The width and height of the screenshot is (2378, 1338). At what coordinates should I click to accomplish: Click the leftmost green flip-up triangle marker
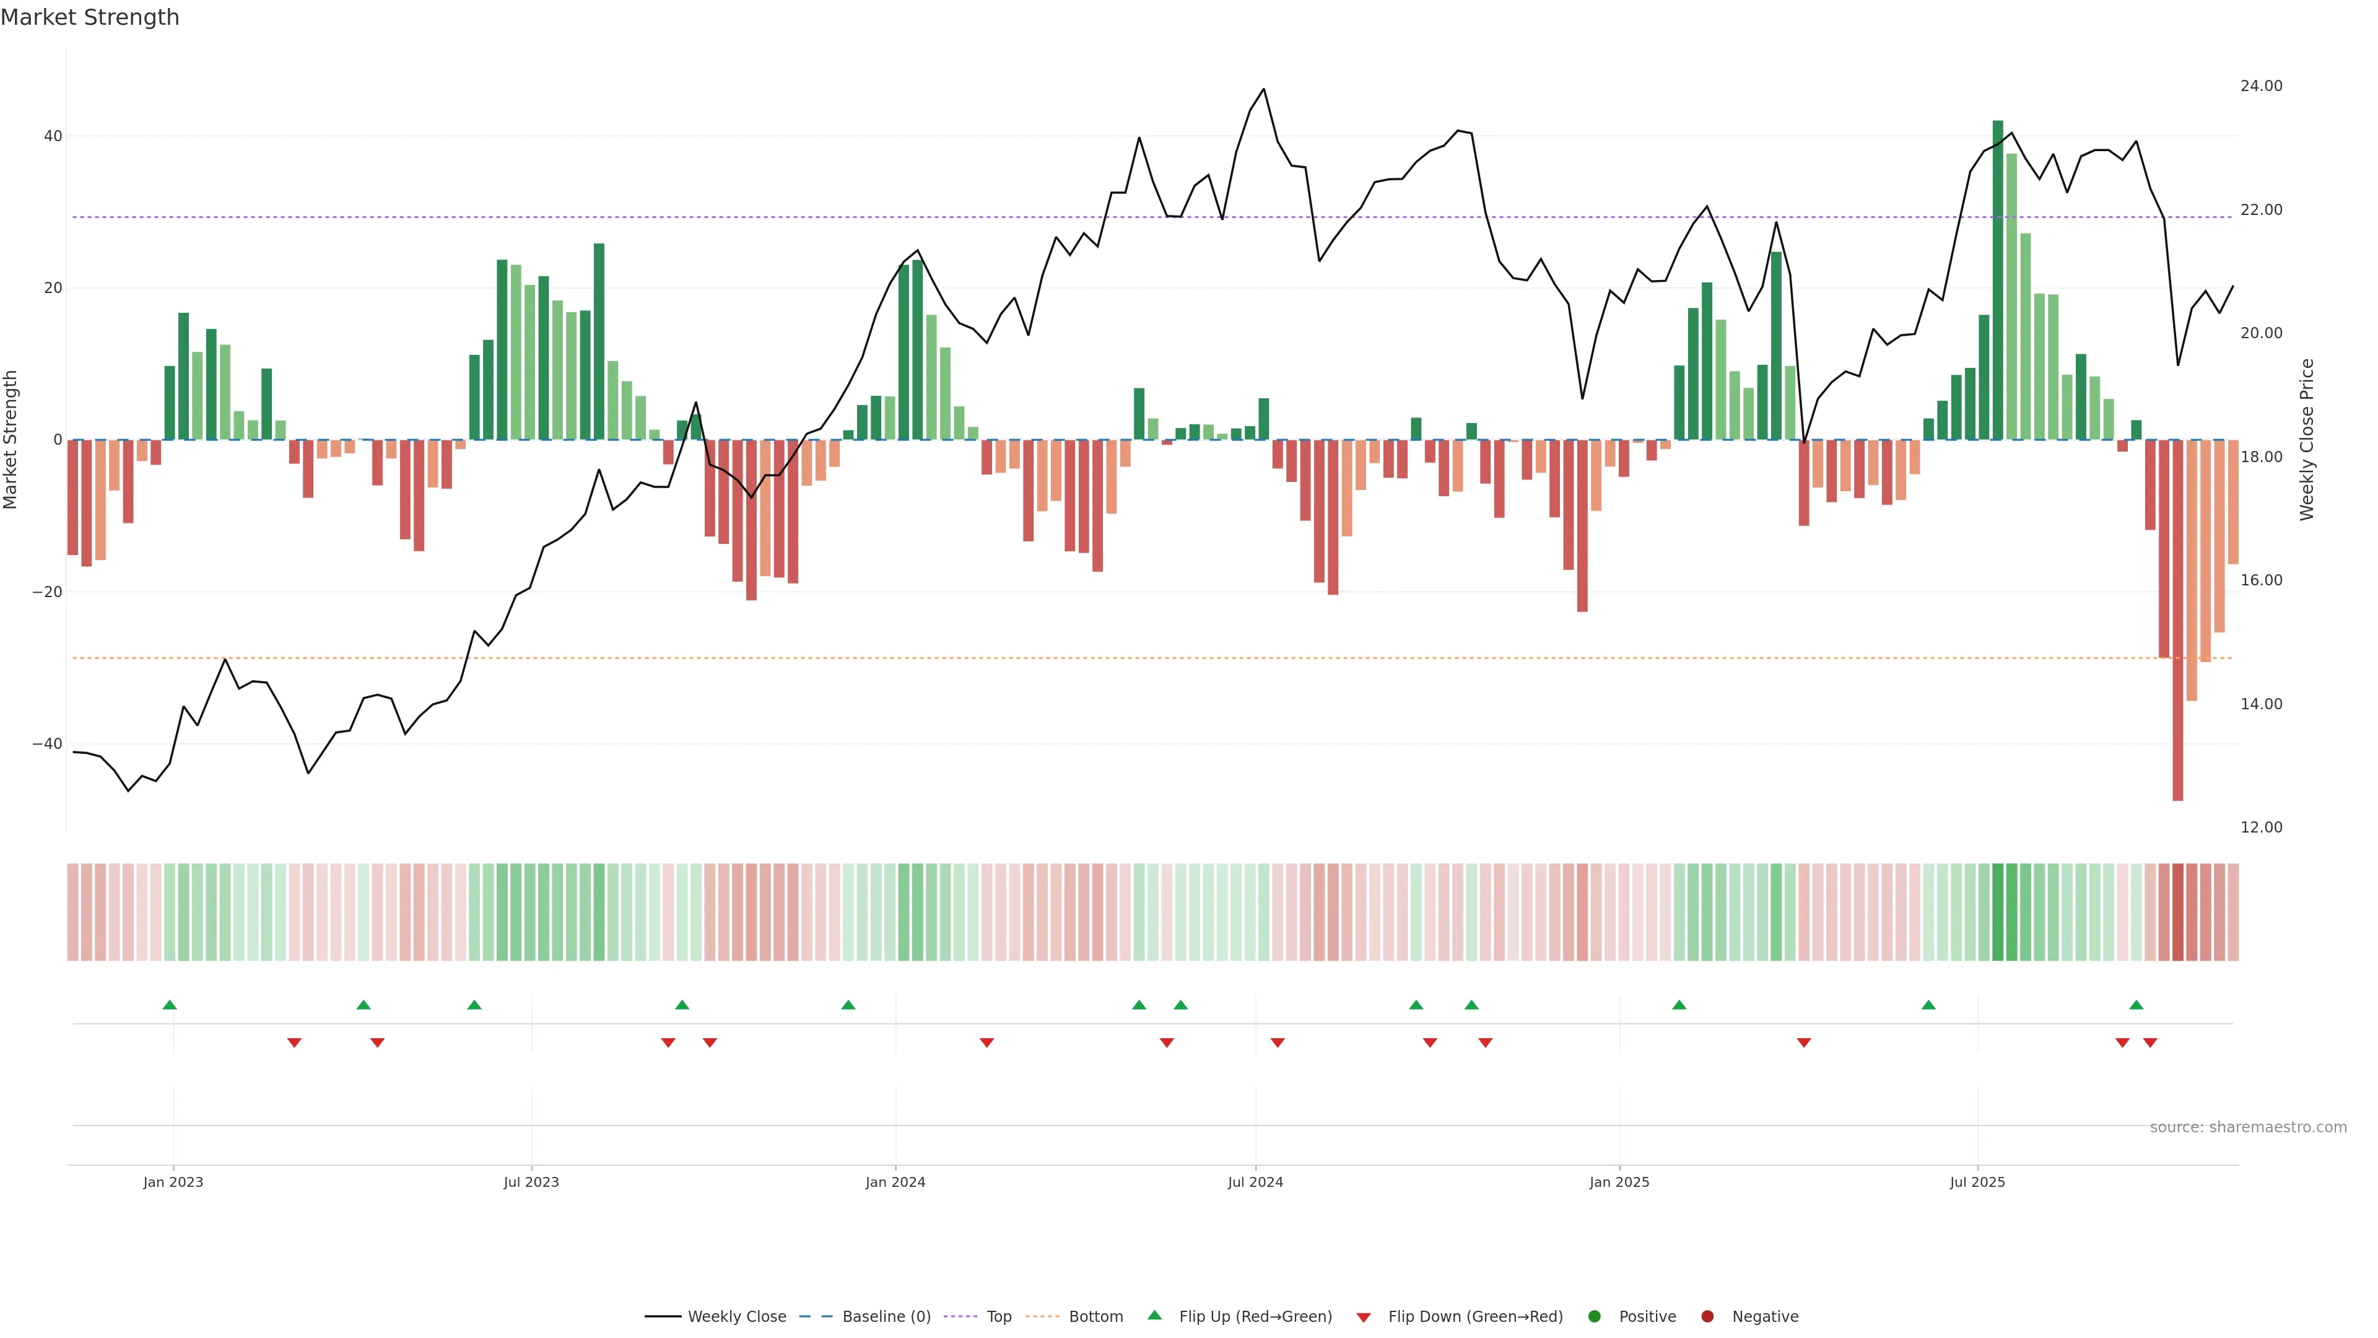(x=169, y=1005)
